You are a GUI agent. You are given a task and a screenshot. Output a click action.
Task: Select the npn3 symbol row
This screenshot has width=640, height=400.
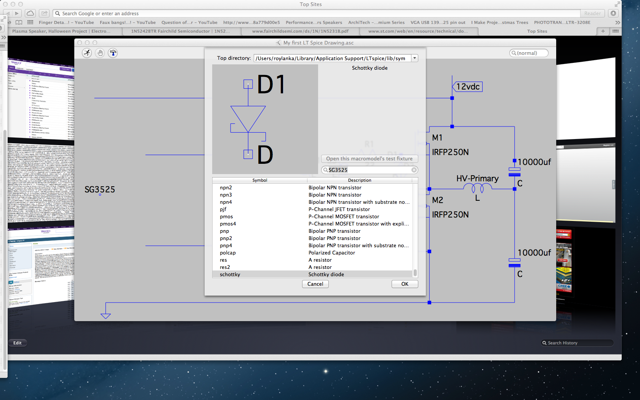(x=312, y=195)
